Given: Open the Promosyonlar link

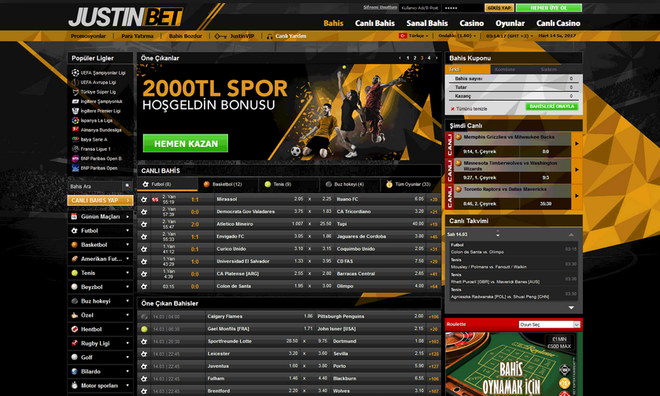Looking at the screenshot, I should tap(88, 36).
